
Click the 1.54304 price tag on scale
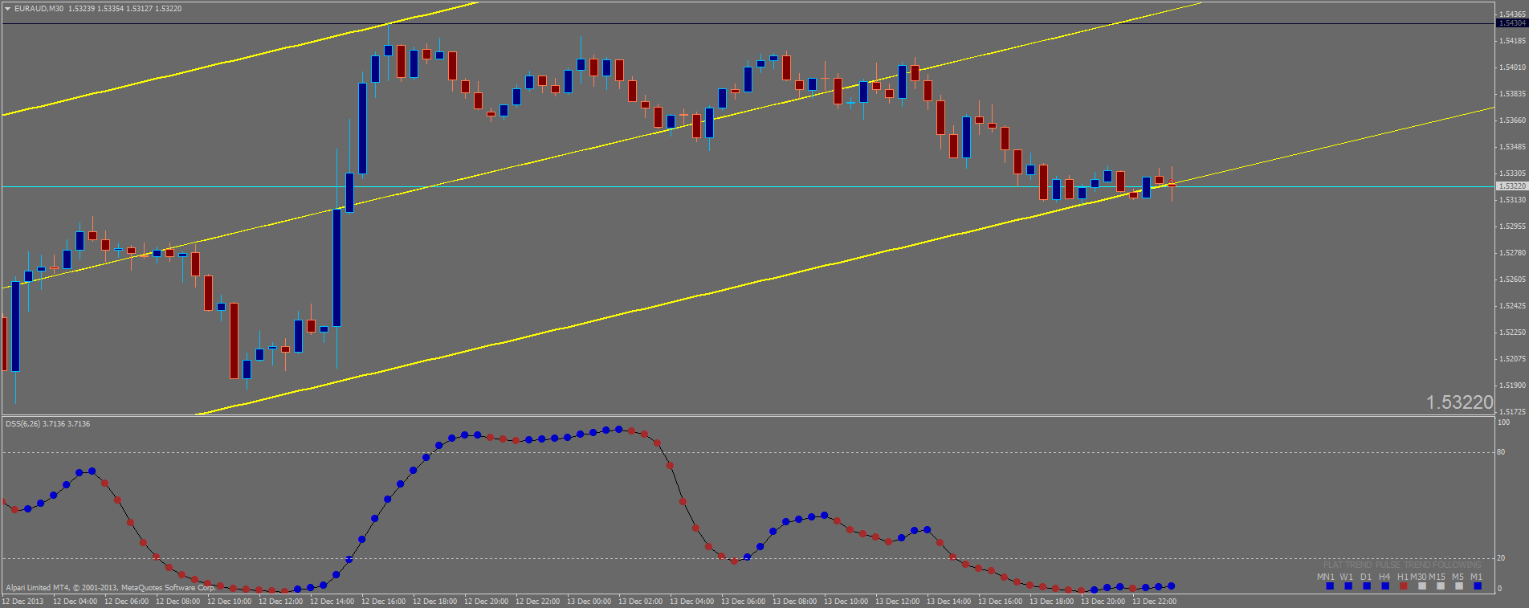[x=1511, y=23]
